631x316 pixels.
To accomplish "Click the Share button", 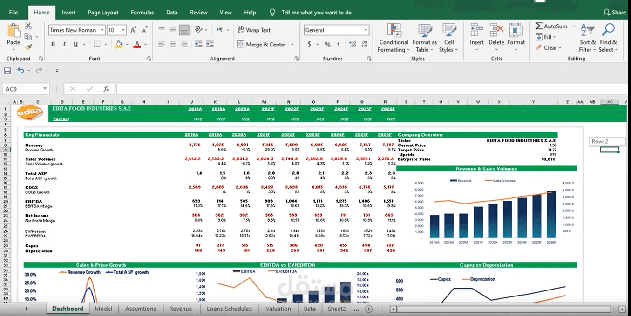I will 615,13.
